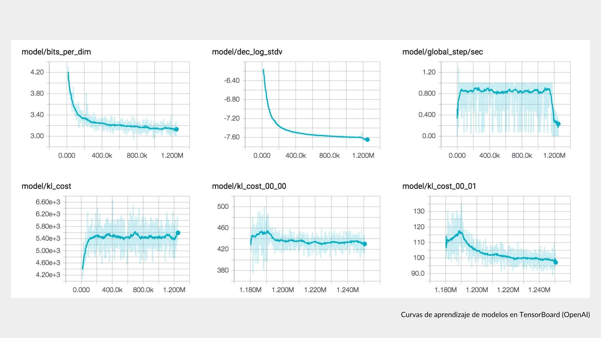Image resolution: width=601 pixels, height=338 pixels.
Task: Click the 1.200M x-axis label in bits_per_dim chart
Action: pos(172,156)
